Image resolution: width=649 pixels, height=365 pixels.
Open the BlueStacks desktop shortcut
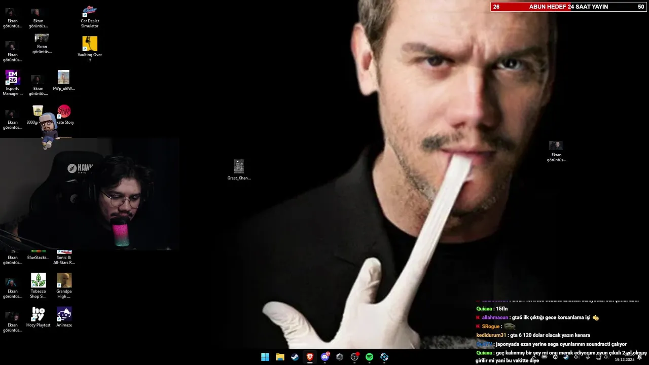39,255
